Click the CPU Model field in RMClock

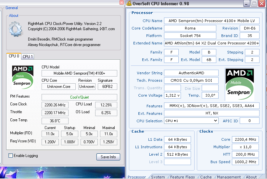tap(79, 73)
